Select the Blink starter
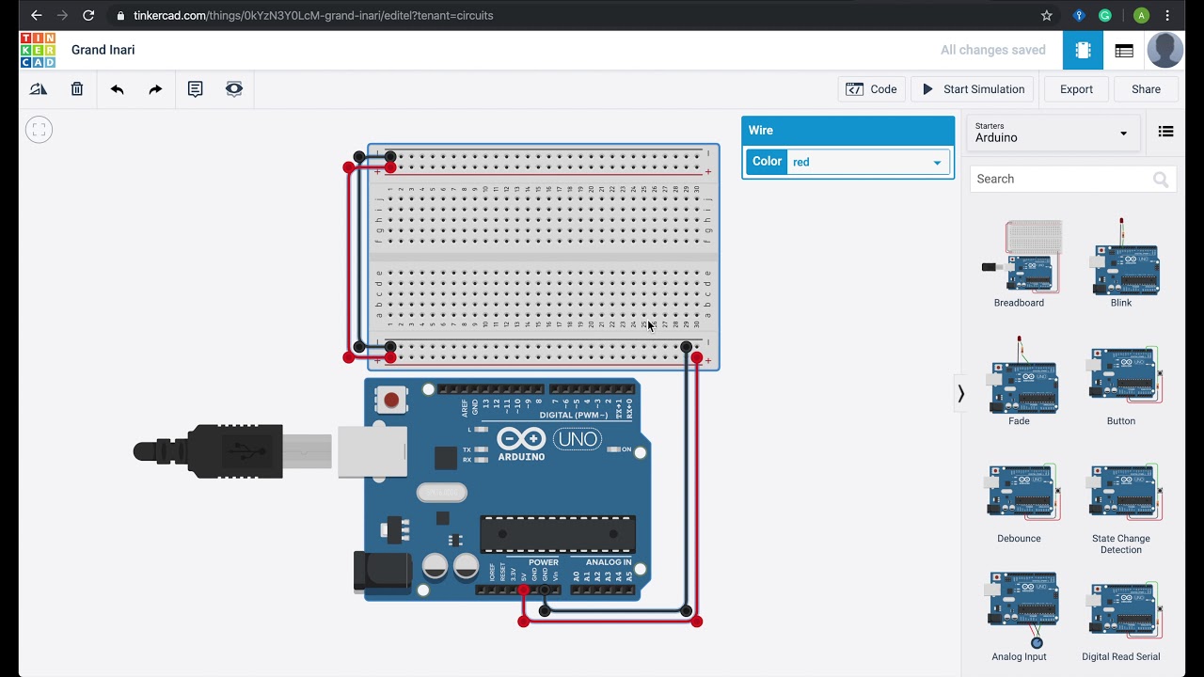 (1121, 263)
